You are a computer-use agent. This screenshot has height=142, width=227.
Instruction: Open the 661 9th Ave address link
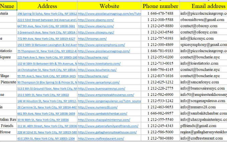(x=46, y=114)
